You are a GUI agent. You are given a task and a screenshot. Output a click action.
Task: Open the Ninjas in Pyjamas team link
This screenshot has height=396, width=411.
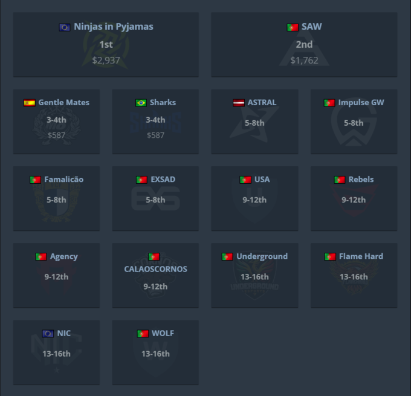click(114, 27)
